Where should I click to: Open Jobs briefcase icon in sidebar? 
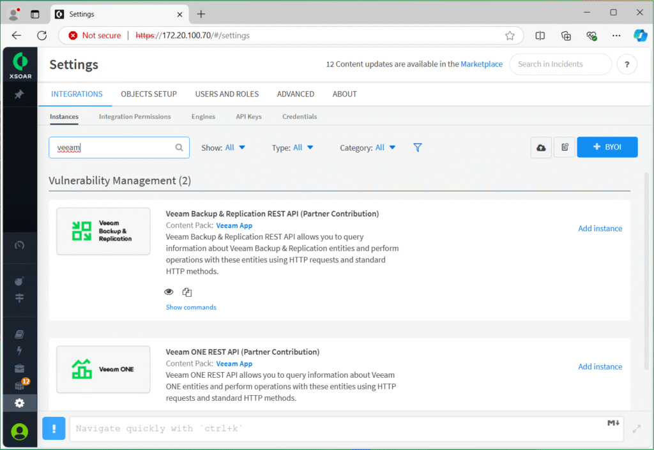point(20,368)
